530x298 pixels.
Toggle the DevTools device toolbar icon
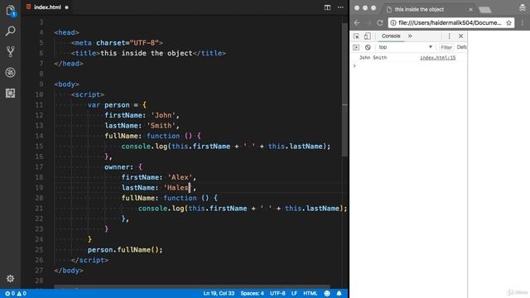[368, 36]
